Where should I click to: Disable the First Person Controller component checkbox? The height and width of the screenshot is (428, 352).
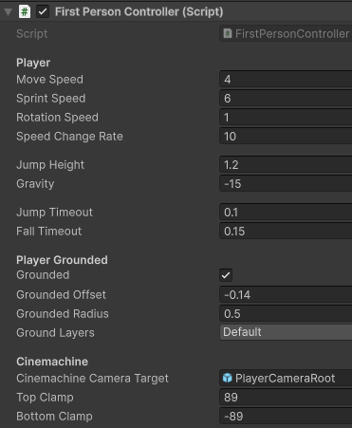[43, 12]
